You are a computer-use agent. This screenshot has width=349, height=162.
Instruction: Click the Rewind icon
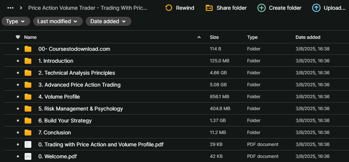coord(169,8)
